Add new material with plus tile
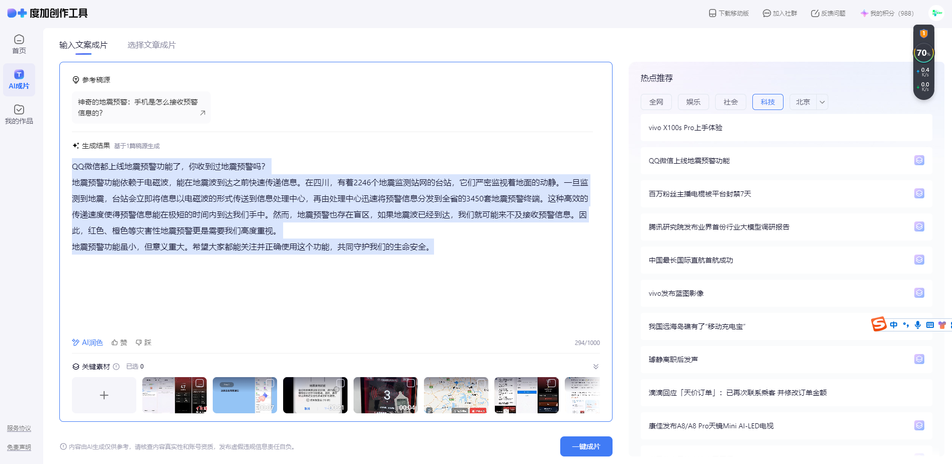Image resolution: width=952 pixels, height=464 pixels. [x=104, y=395]
